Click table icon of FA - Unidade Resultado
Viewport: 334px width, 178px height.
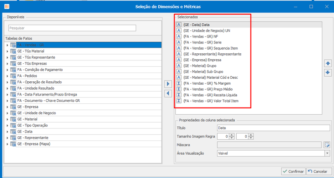point(13,88)
